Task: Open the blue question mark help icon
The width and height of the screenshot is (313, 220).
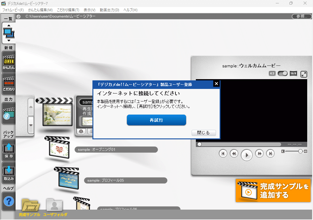Action: 9,201
